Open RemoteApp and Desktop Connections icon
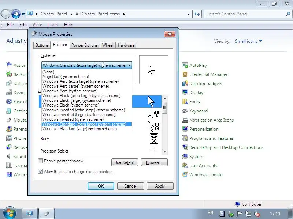The image size is (293, 219). pyautogui.click(x=185, y=147)
